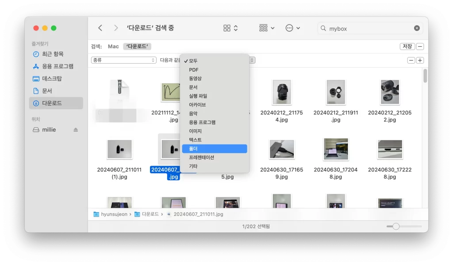Choose PDF in the kind menu
Image resolution: width=453 pixels, height=265 pixels.
193,69
